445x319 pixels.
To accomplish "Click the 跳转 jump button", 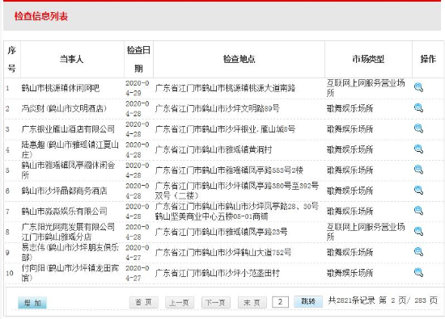I will pyautogui.click(x=308, y=301).
